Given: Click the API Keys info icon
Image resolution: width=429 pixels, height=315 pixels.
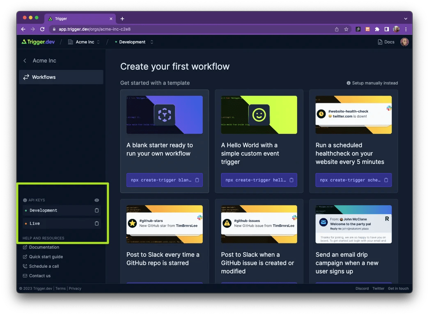Looking at the screenshot, I should 25,200.
